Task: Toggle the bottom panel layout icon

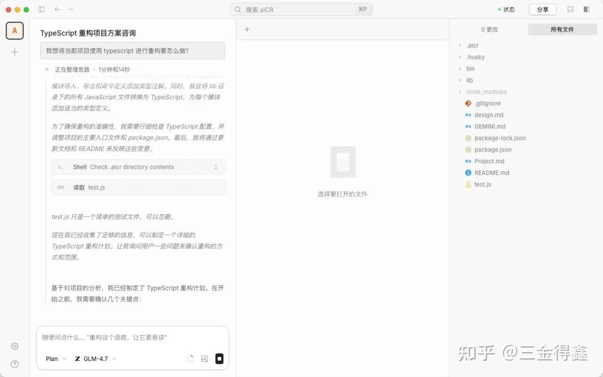Action: 570,9
